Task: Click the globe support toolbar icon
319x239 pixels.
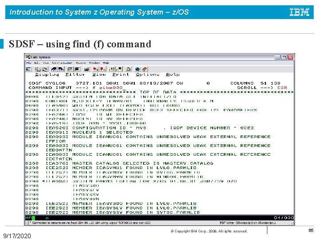Action: (x=137, y=69)
